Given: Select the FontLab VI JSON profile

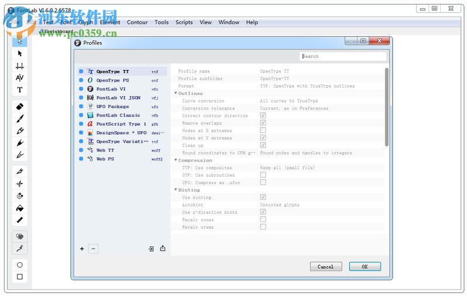Looking at the screenshot, I should point(122,97).
